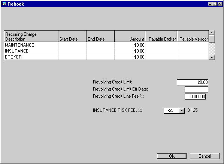
Task: Click the MAINTENANCE Start Date cell
Action: point(72,45)
